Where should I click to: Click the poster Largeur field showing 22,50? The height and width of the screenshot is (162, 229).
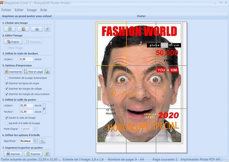(x=26, y=105)
